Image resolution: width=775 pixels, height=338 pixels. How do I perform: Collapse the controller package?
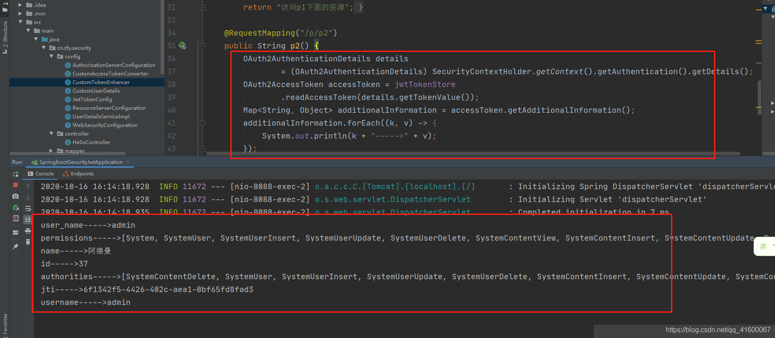click(x=51, y=133)
